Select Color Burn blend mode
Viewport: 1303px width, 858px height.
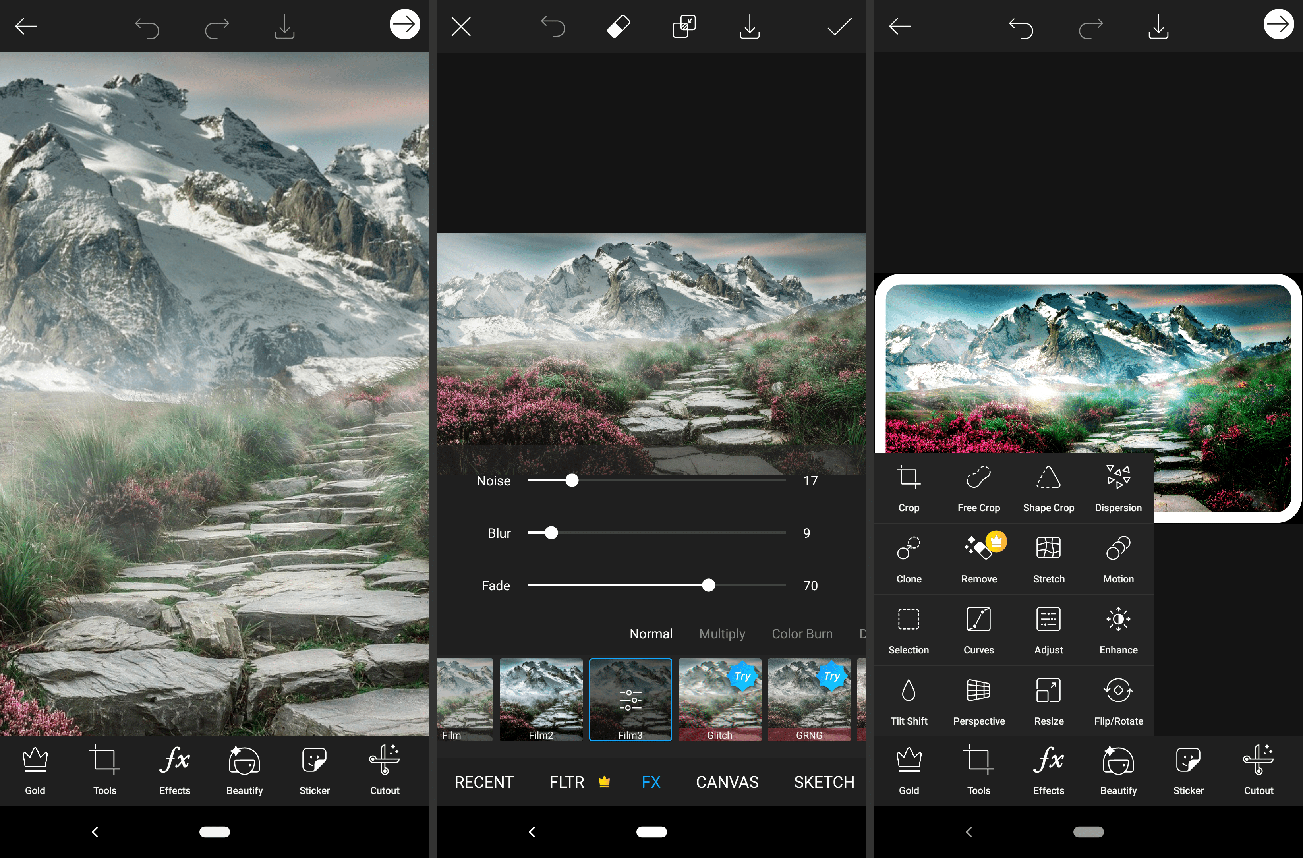click(802, 633)
